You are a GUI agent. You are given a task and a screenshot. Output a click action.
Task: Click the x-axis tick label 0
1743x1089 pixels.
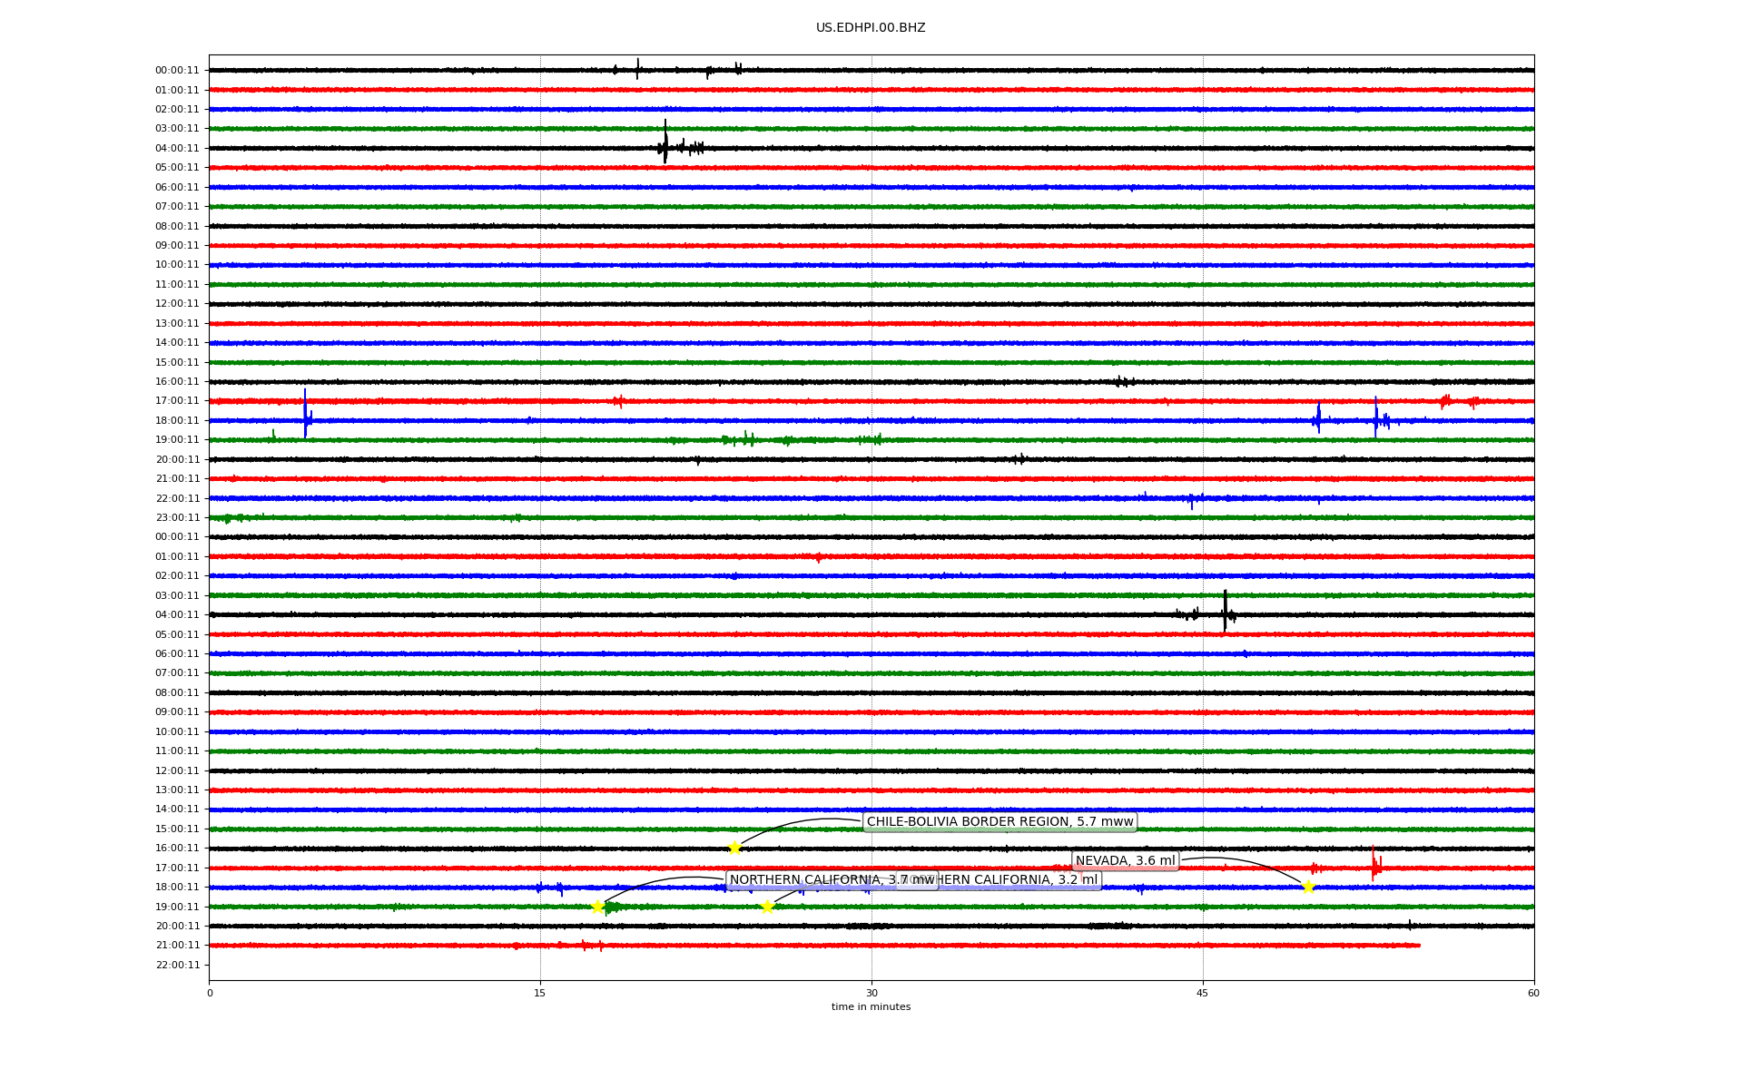point(210,993)
